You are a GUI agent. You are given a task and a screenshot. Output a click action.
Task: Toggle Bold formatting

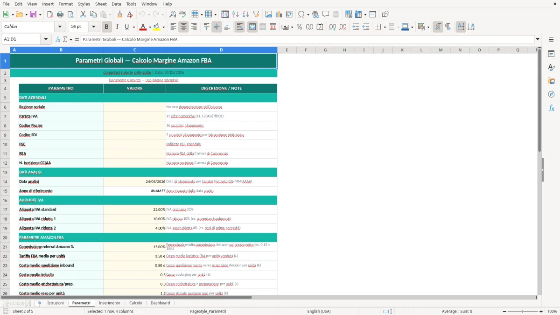[107, 27]
